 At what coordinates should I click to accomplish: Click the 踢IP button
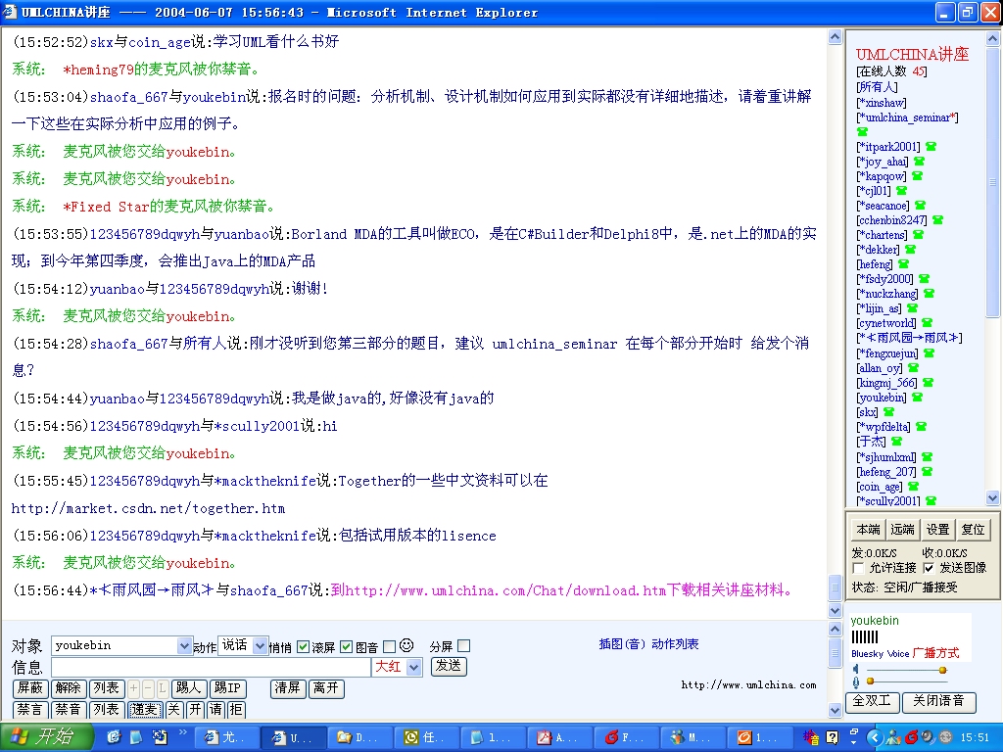[x=227, y=688]
